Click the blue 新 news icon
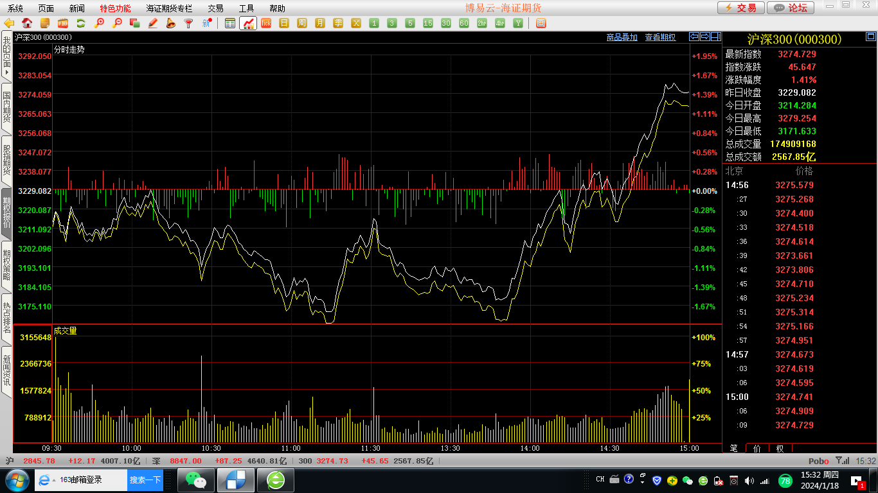The height and width of the screenshot is (493, 878). 207,23
